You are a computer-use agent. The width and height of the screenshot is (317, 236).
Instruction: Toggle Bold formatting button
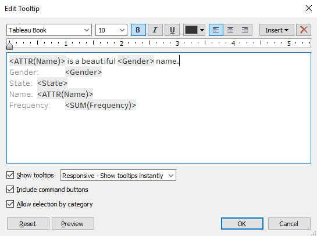[x=138, y=30]
